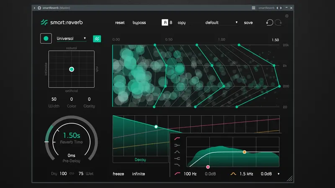This screenshot has height=188, width=335.
Task: Toggle infinite reverb
Action: click(139, 174)
